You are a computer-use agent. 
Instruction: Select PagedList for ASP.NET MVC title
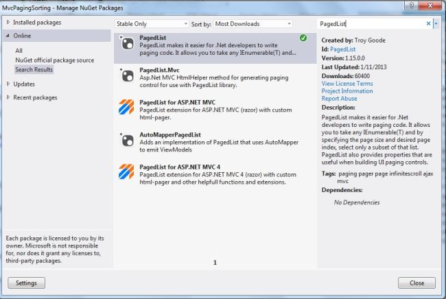pyautogui.click(x=177, y=102)
